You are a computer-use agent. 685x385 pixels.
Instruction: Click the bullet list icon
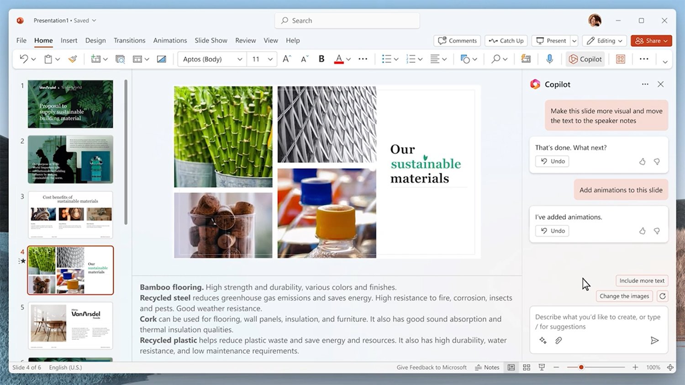click(x=387, y=59)
